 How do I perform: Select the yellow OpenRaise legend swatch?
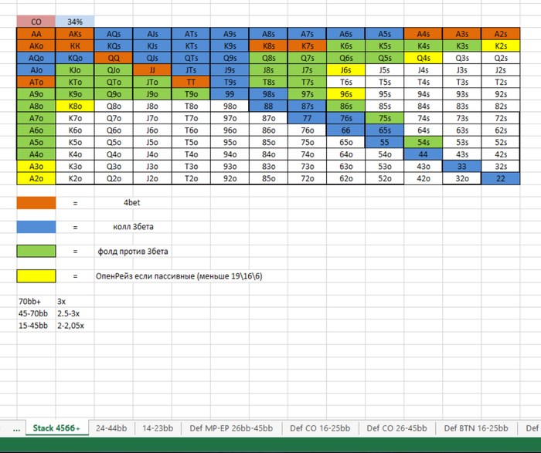(36, 276)
